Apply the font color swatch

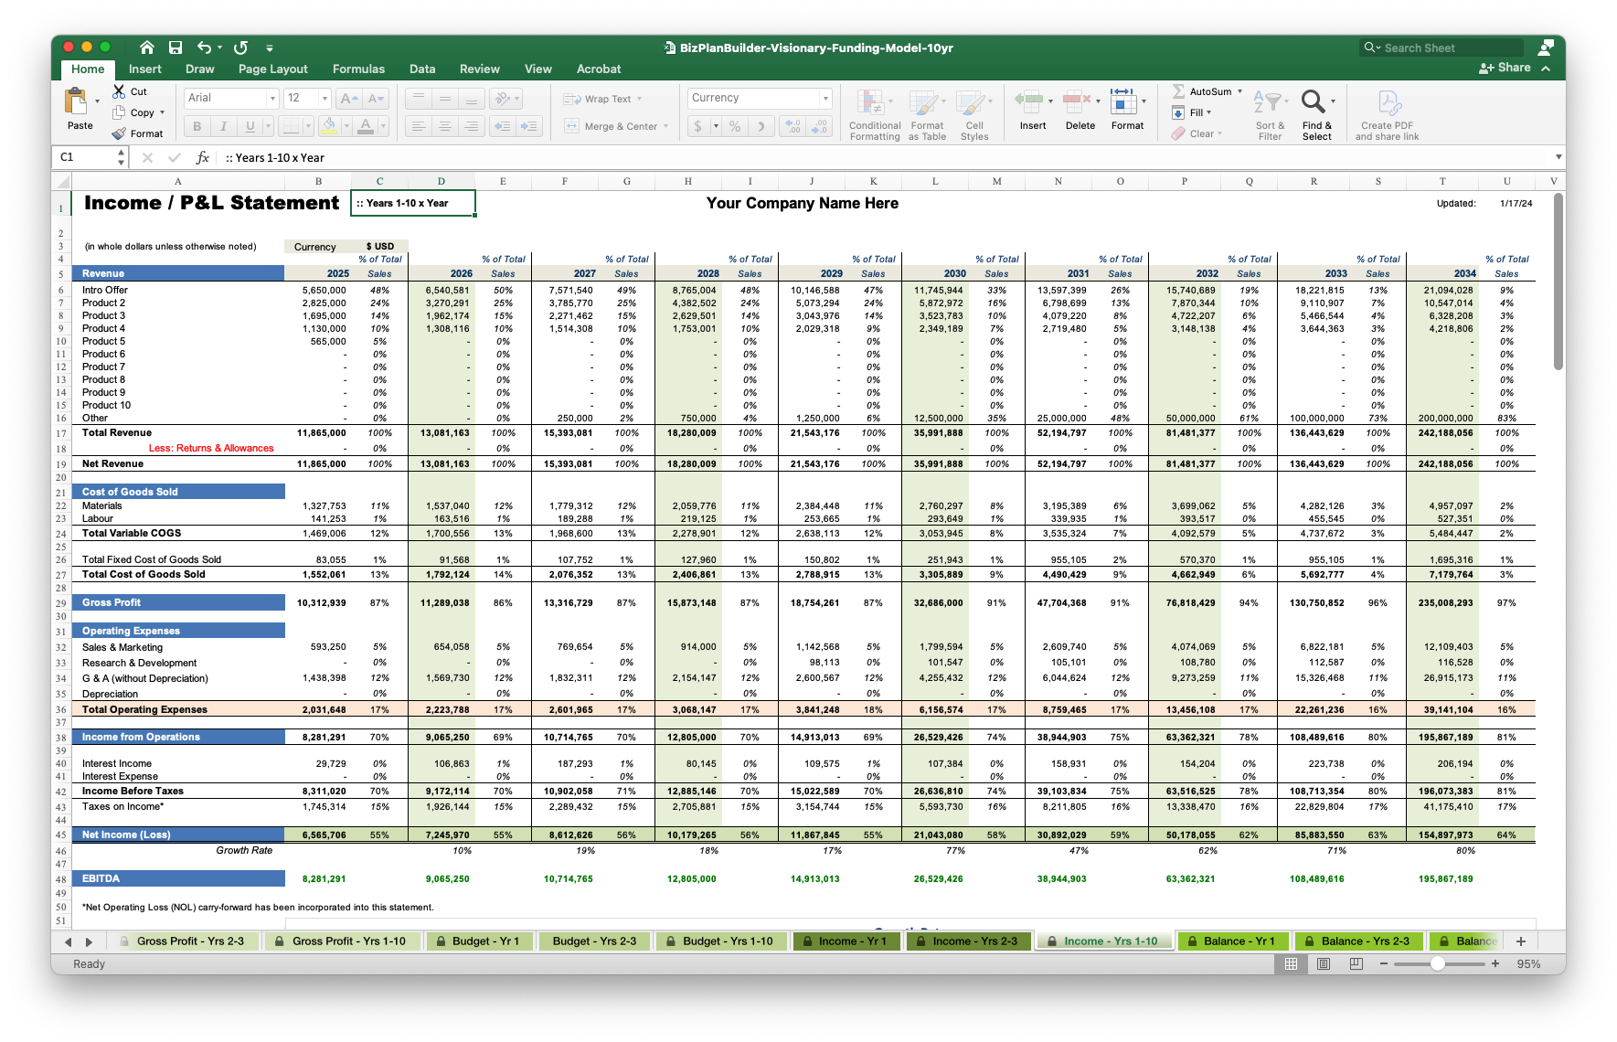tap(366, 126)
